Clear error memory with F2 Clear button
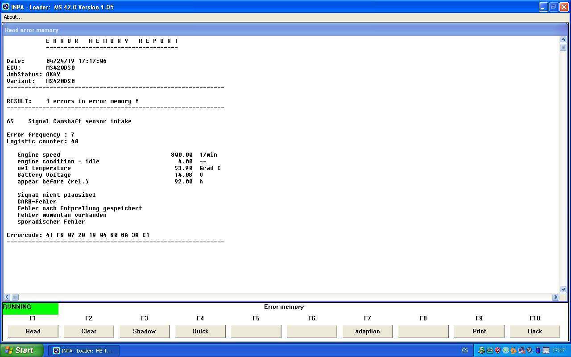Image resolution: width=571 pixels, height=357 pixels. [89, 331]
